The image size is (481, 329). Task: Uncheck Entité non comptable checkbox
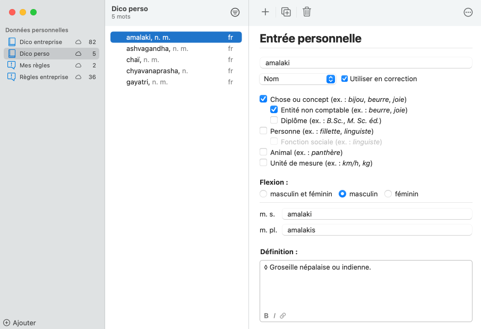point(274,110)
